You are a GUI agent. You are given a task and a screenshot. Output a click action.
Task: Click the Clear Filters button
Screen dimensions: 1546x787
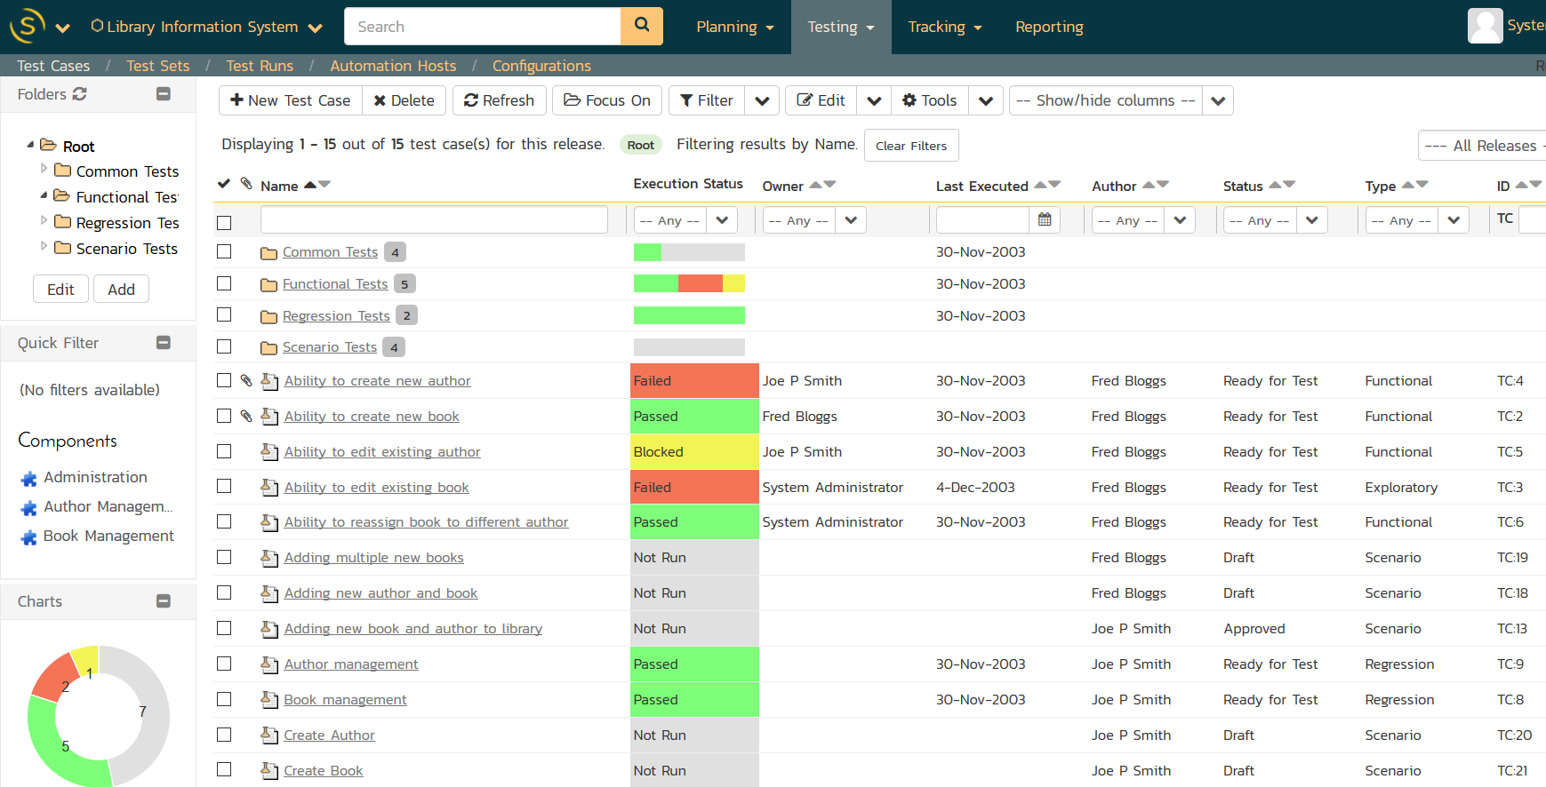tap(910, 146)
